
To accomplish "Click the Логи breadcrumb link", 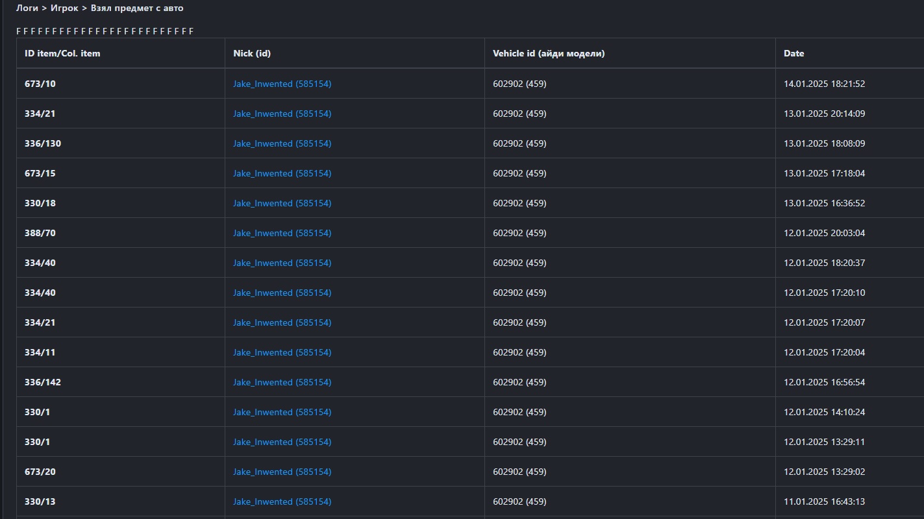I will tap(27, 8).
